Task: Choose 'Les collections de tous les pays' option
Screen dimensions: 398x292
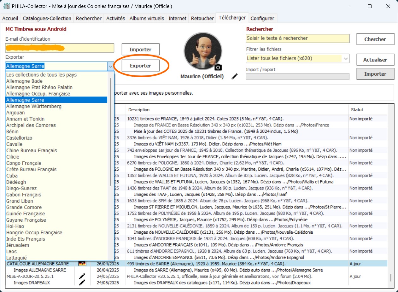Action: [x=57, y=75]
